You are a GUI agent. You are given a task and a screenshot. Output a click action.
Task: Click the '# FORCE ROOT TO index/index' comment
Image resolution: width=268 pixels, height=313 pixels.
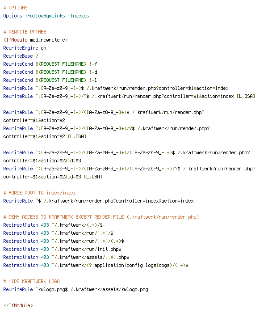coord(39,193)
